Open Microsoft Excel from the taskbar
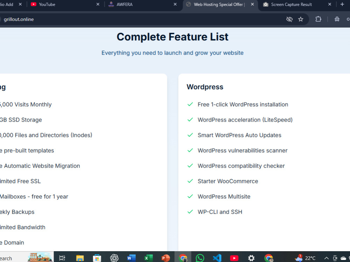This screenshot has width=350, height=262. coord(148,258)
